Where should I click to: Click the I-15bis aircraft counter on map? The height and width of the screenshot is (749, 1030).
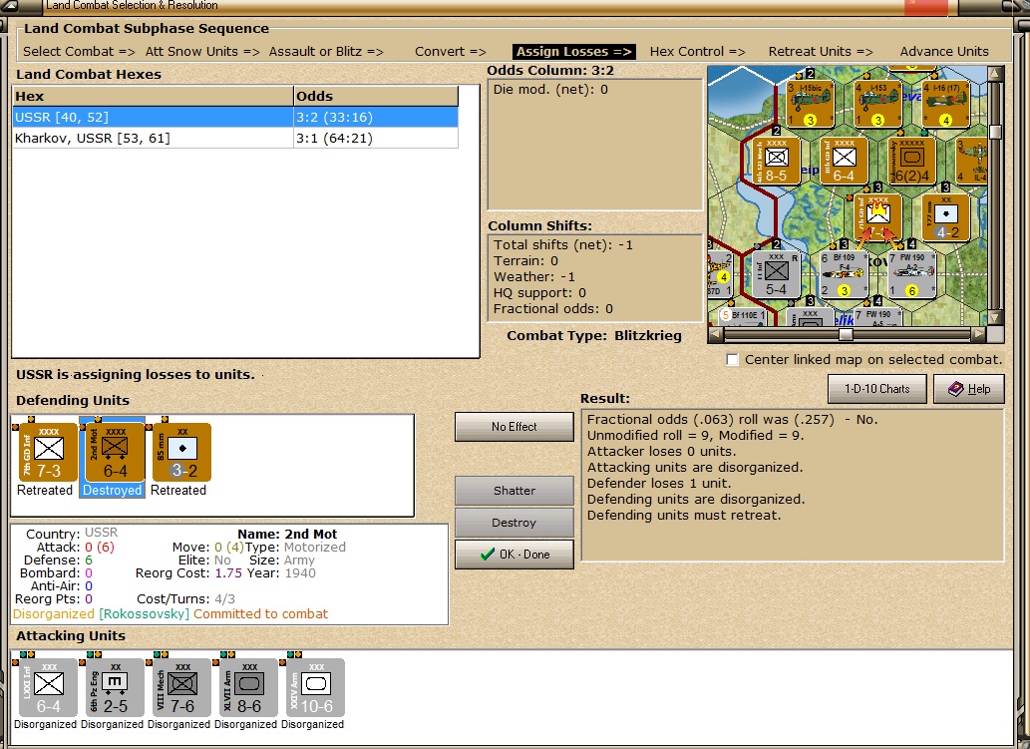810,104
